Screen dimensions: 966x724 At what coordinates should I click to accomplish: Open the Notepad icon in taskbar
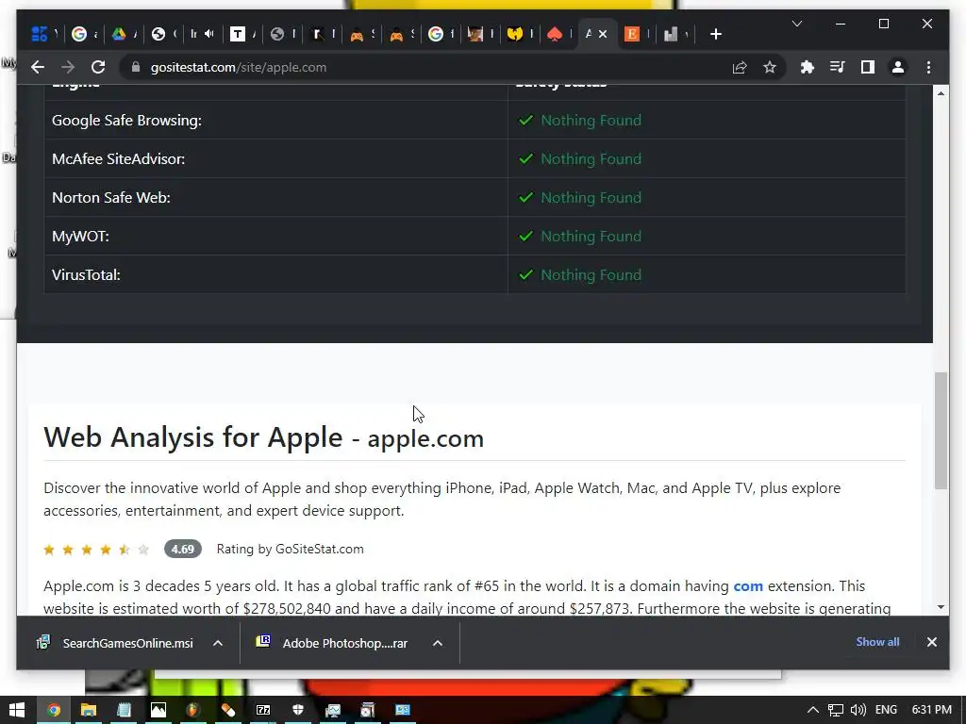coord(124,710)
